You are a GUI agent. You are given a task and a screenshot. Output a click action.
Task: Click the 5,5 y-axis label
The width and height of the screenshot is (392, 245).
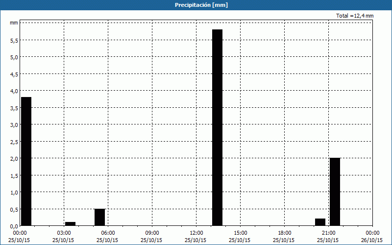14,41
